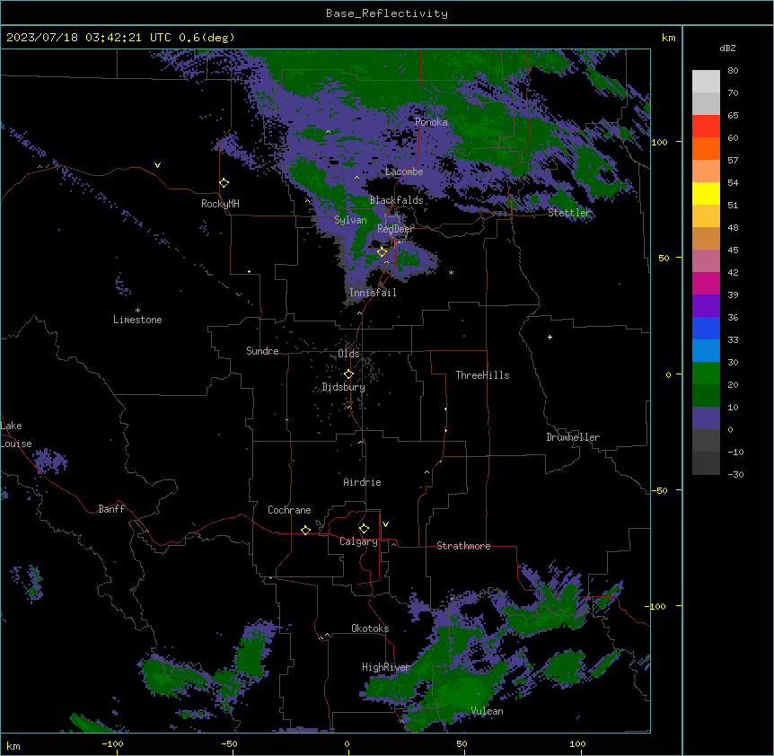This screenshot has width=774, height=756.
Task: Click the dark green 20-10 dBZ swatch
Action: pyautogui.click(x=706, y=396)
